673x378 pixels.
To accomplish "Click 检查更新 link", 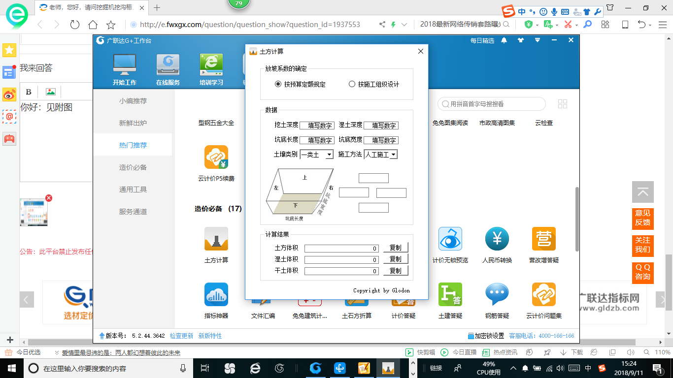I will [x=182, y=336].
